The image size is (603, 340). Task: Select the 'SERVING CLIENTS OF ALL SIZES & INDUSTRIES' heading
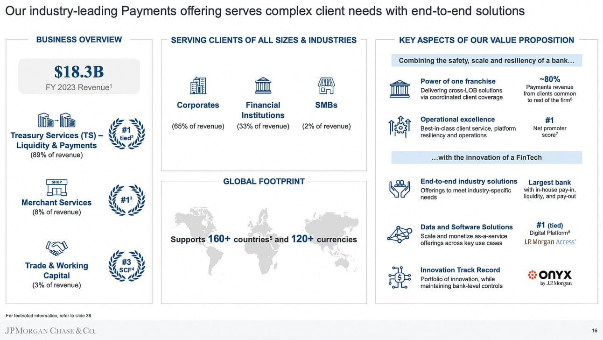pos(264,40)
